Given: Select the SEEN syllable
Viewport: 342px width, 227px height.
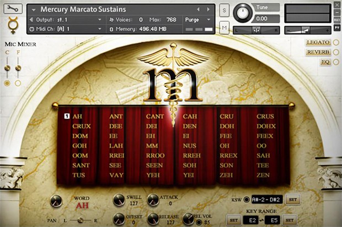Looking at the screenshot, I should click(154, 165).
